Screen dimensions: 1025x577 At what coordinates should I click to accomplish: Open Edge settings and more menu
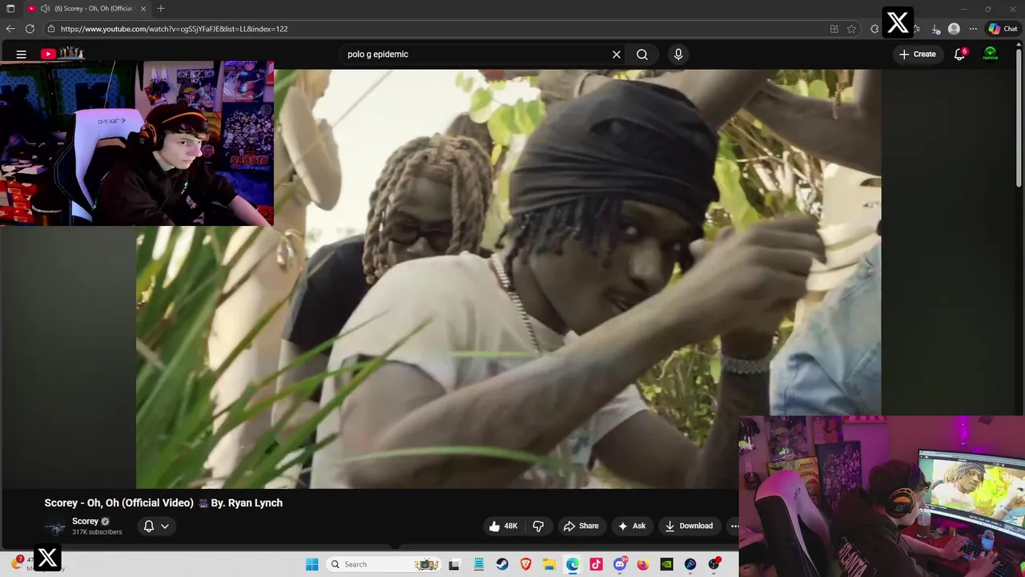pos(973,29)
